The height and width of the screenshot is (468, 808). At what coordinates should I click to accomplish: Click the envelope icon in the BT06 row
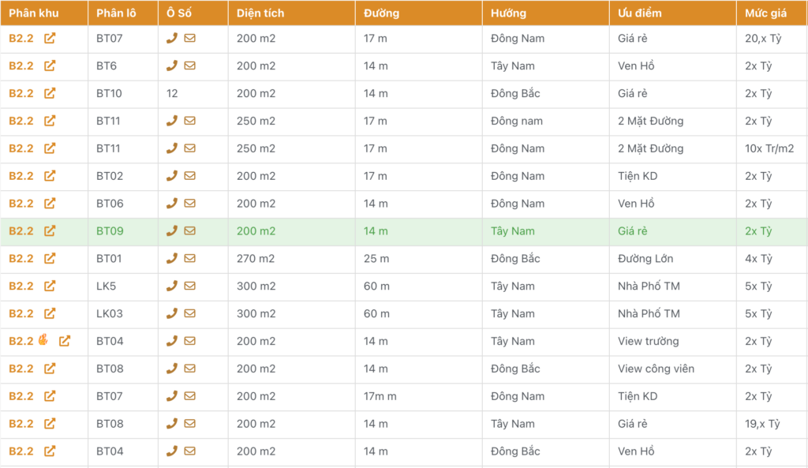click(x=189, y=204)
